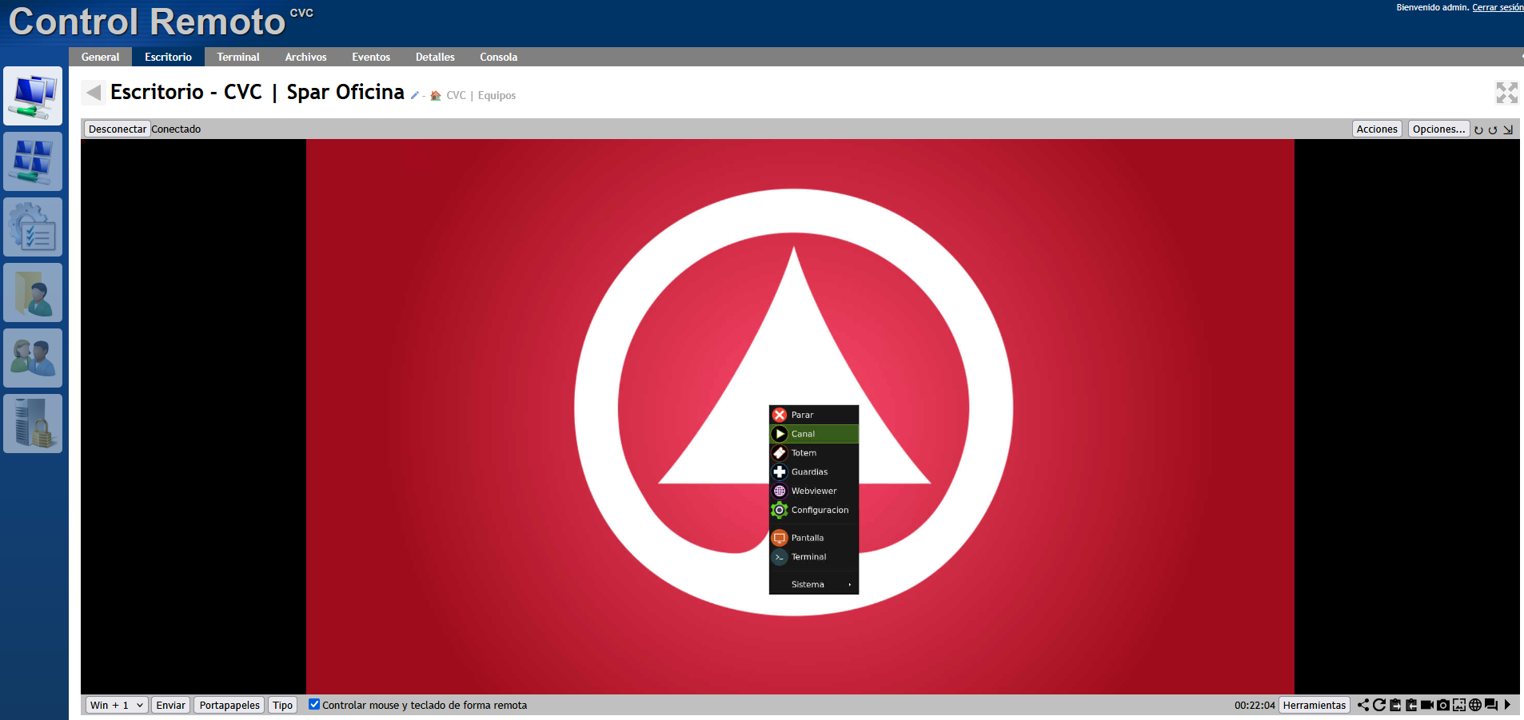Start recording with the video camera icon
This screenshot has width=1524, height=720.
[1426, 705]
